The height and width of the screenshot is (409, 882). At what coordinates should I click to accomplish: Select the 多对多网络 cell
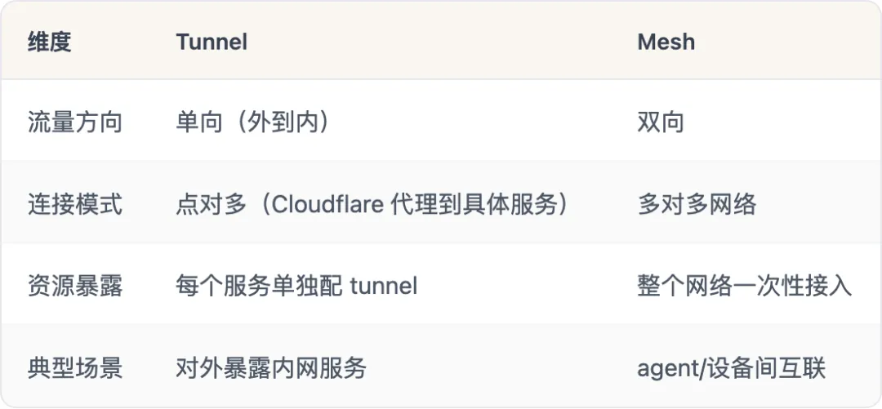pyautogui.click(x=697, y=204)
